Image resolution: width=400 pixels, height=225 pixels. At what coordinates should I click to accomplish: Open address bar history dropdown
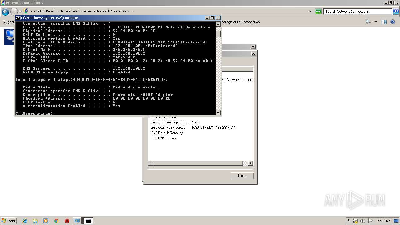pos(310,12)
